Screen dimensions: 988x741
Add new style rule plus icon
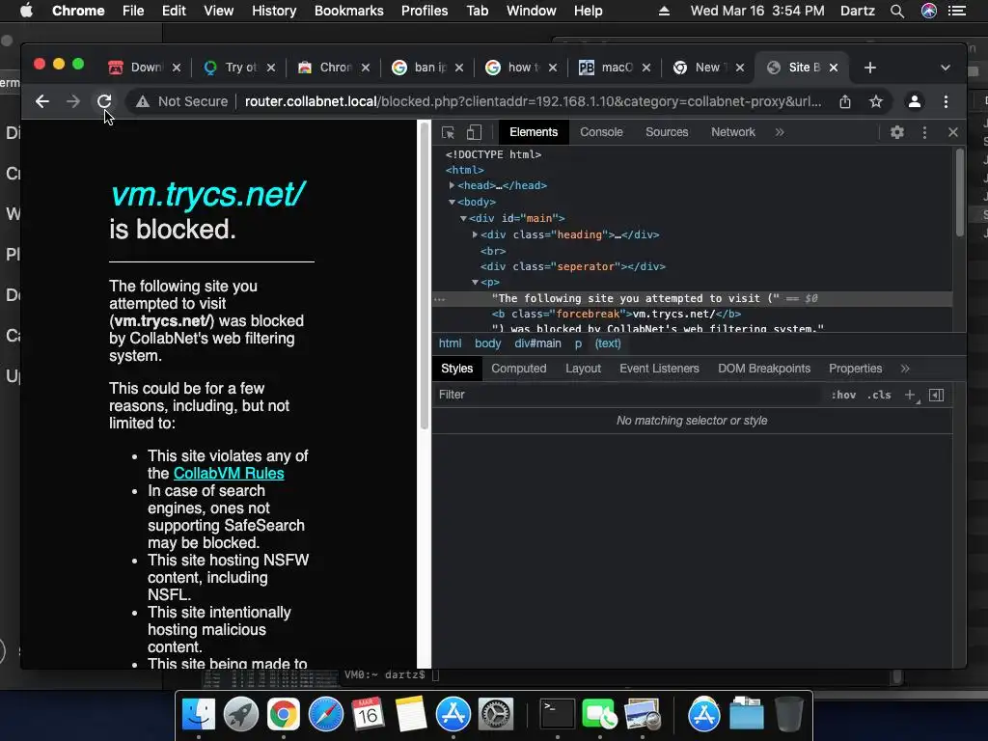coord(910,395)
